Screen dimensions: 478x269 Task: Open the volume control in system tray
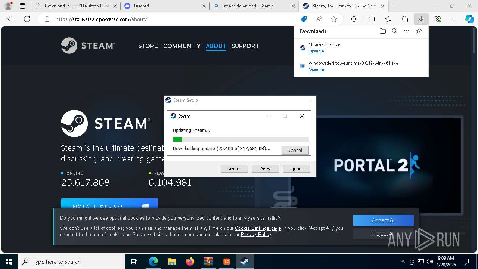click(x=430, y=262)
